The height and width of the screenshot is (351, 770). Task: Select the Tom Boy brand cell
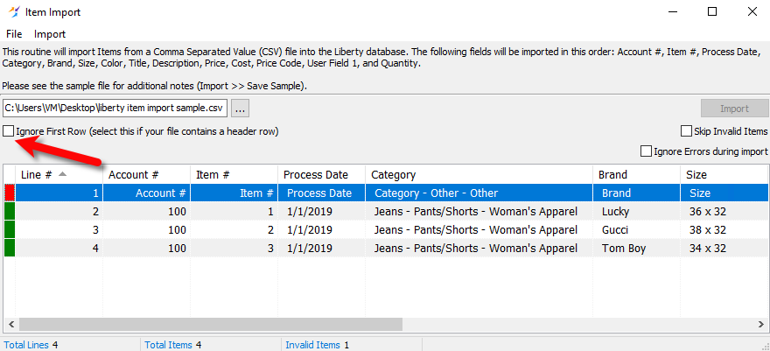click(x=636, y=249)
